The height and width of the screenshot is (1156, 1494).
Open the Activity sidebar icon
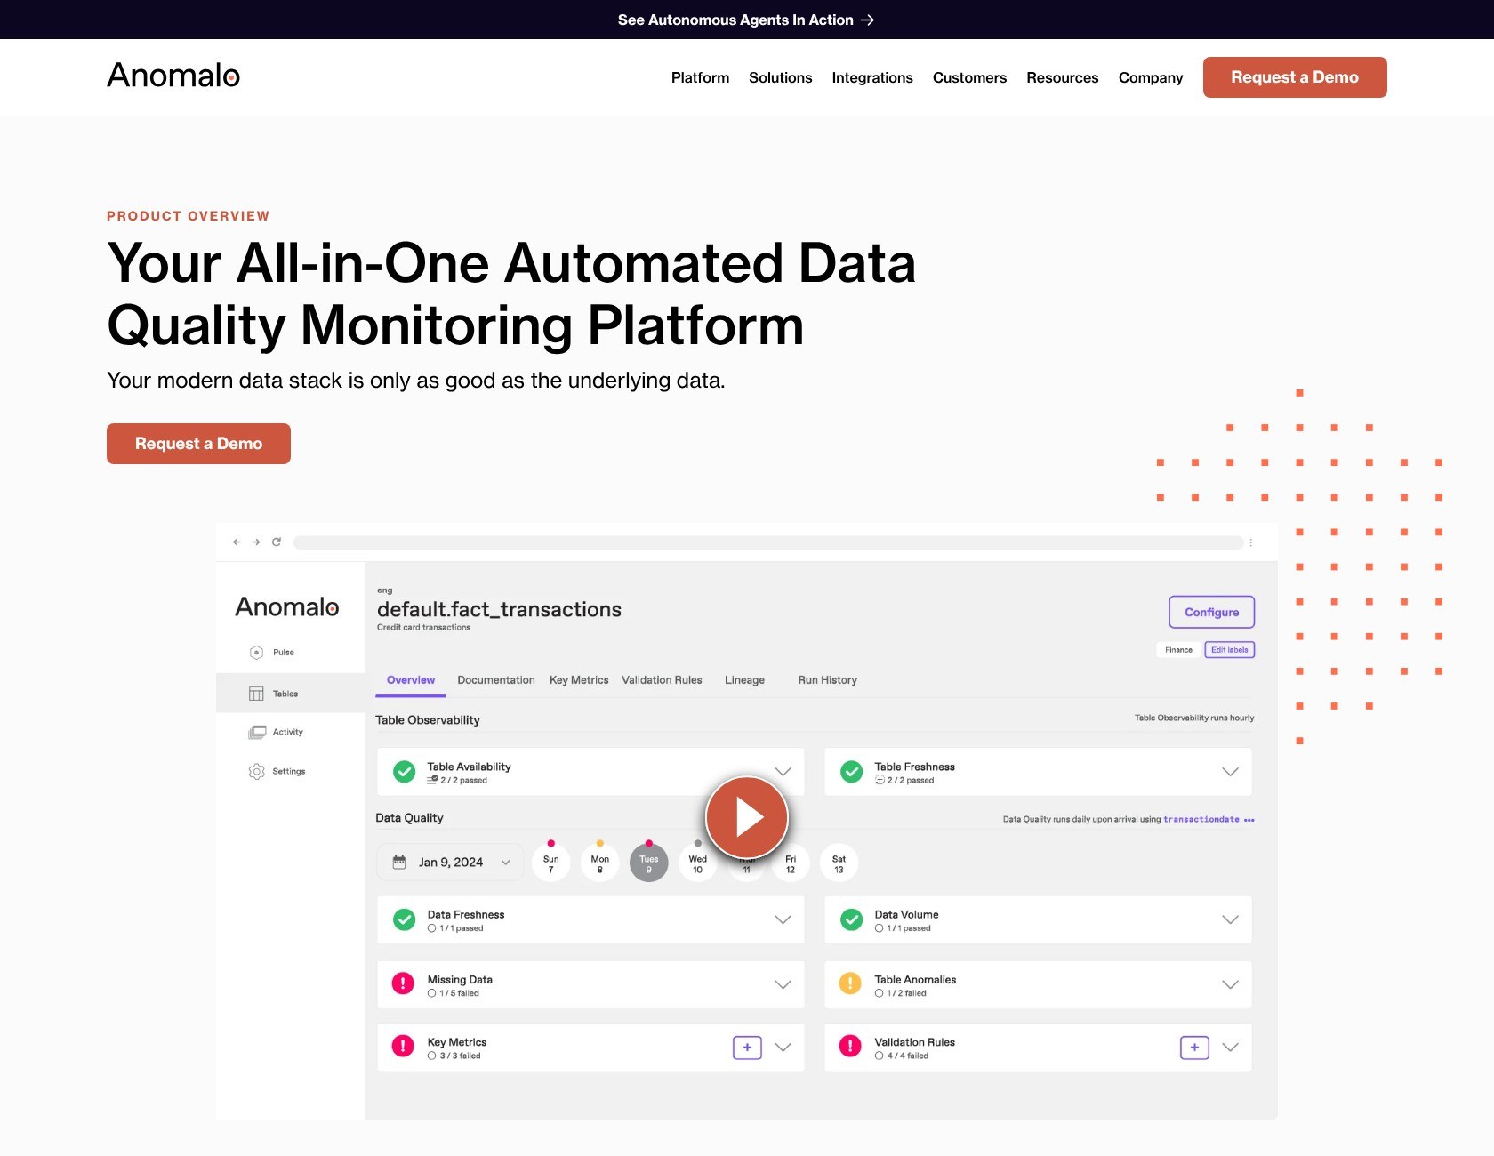pyautogui.click(x=257, y=732)
